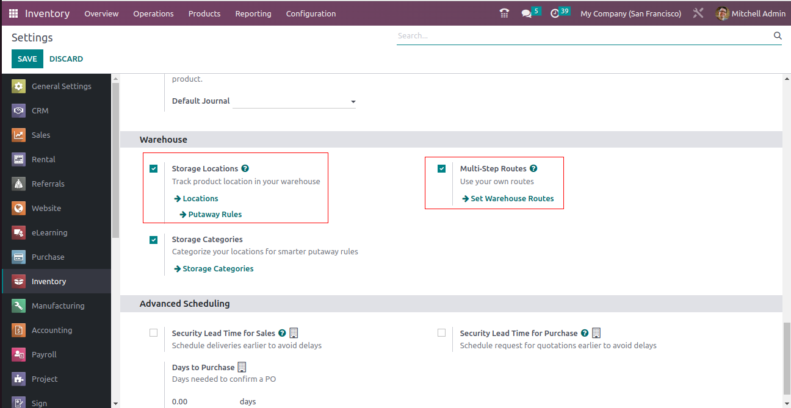Open the activities clock icon

coord(555,13)
